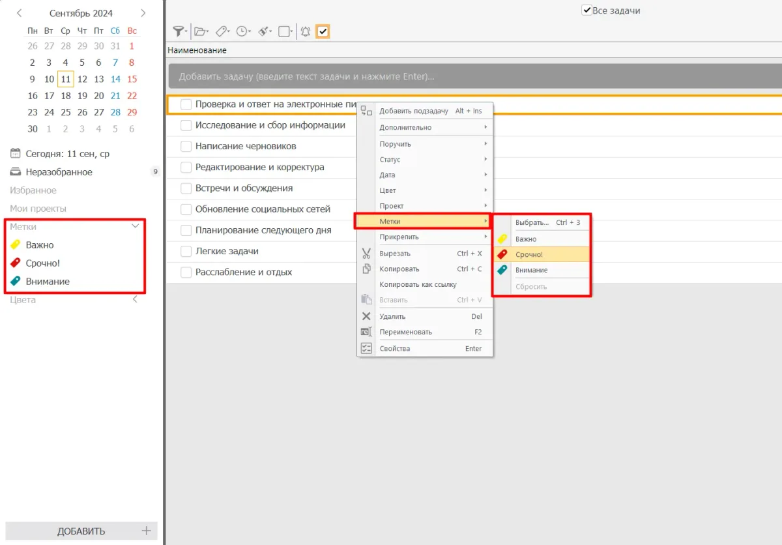Mark Легкие задачи task as done
The image size is (782, 545).
click(x=186, y=251)
